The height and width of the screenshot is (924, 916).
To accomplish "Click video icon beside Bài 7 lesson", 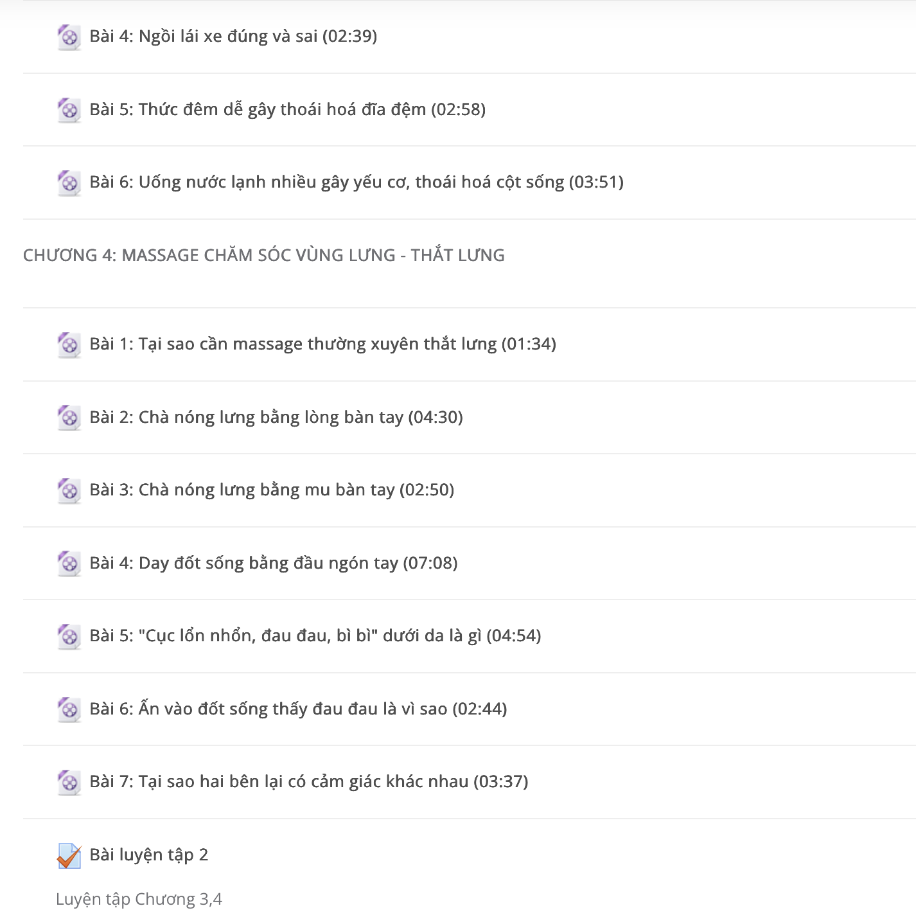I will click(x=69, y=783).
